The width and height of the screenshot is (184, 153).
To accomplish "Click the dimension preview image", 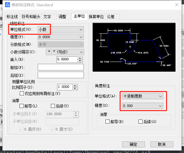I will 134,47.
